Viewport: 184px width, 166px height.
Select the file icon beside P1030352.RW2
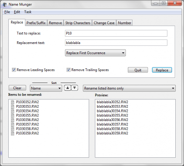click(x=13, y=102)
